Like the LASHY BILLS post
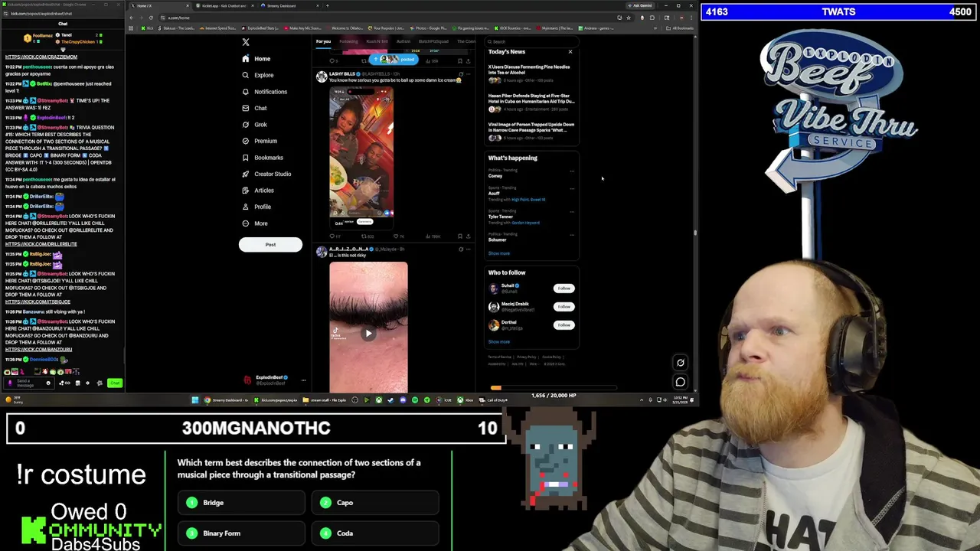980x551 pixels. coord(399,236)
